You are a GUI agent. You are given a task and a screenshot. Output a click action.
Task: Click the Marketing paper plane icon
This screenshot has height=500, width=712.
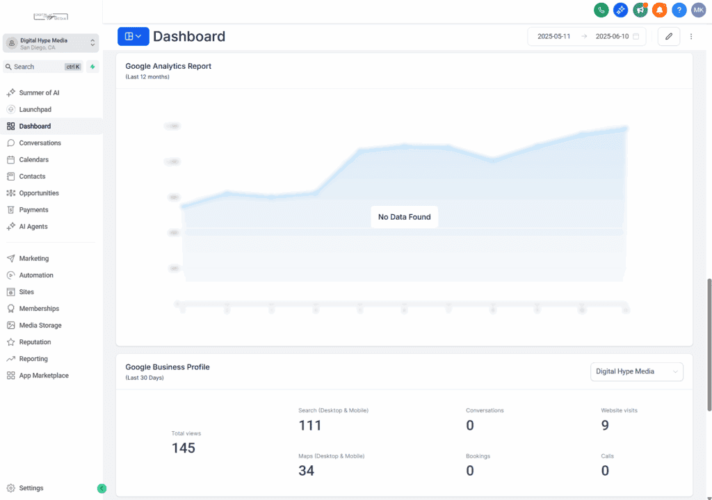[11, 259]
